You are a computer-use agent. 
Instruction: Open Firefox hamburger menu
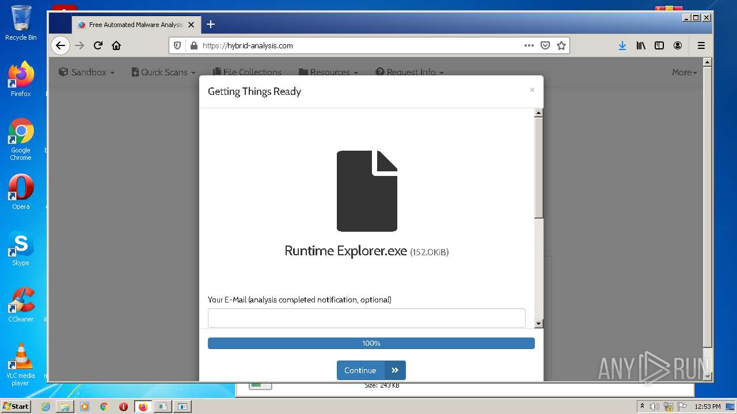(701, 45)
